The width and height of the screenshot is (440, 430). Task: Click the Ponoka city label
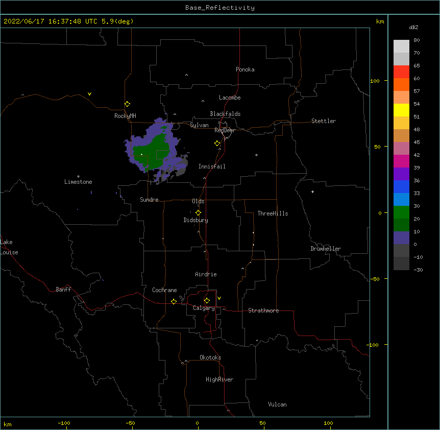click(x=245, y=69)
